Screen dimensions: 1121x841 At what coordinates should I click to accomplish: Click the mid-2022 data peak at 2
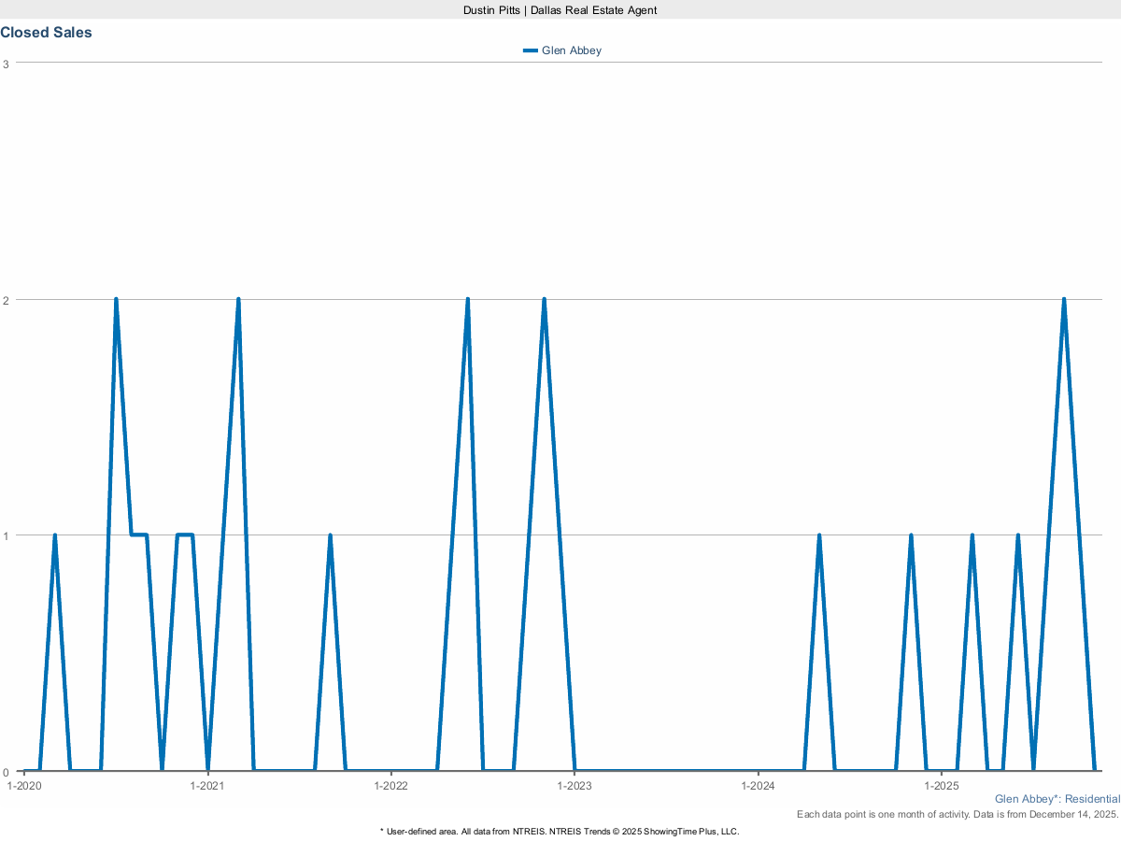point(467,300)
